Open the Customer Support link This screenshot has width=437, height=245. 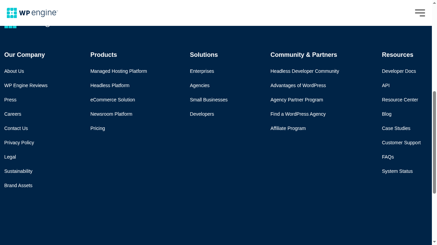point(401,143)
